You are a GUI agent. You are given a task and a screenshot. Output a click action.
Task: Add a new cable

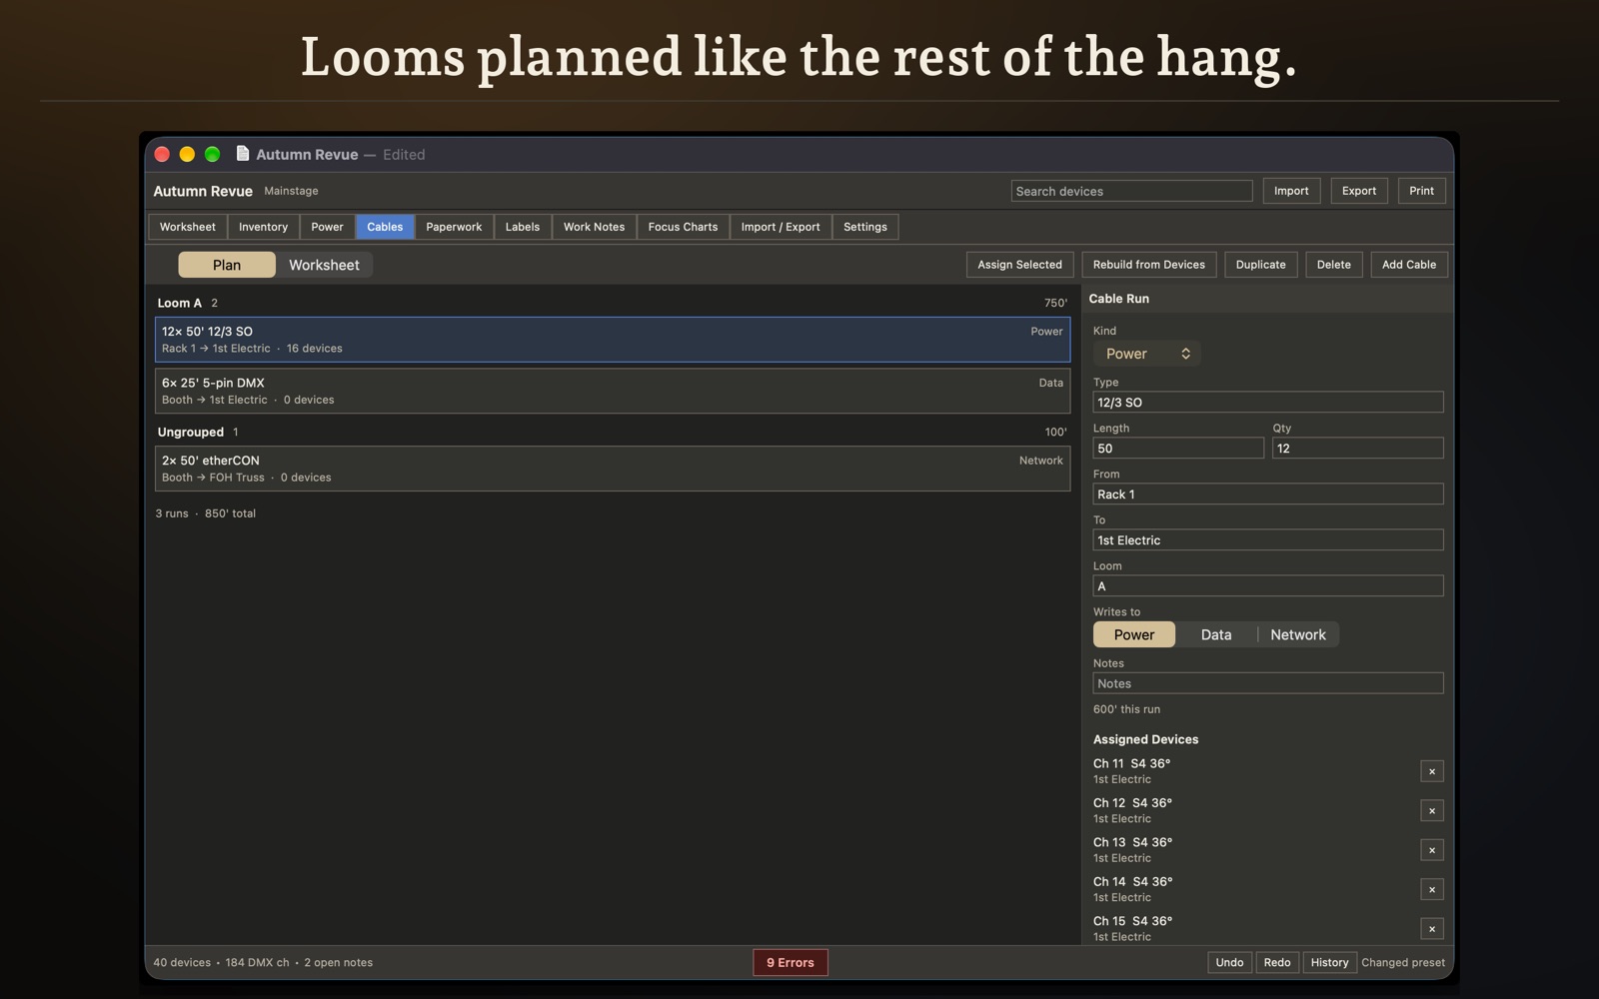1409,265
